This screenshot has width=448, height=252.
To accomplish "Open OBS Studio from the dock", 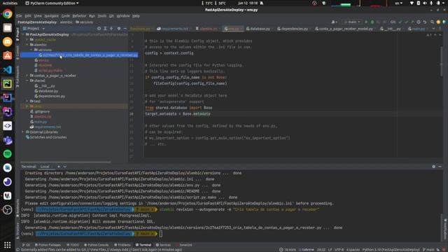I will tap(8, 210).
